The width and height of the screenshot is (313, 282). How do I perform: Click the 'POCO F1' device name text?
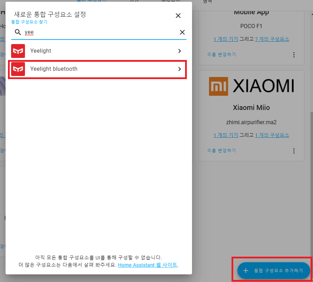click(x=251, y=26)
